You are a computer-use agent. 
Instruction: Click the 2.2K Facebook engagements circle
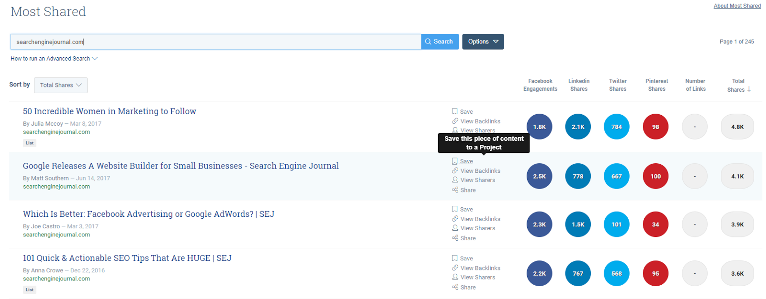(540, 274)
